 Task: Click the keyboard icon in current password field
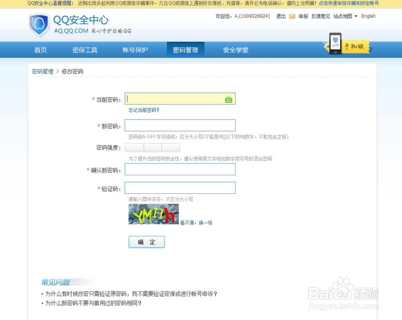[x=229, y=98]
